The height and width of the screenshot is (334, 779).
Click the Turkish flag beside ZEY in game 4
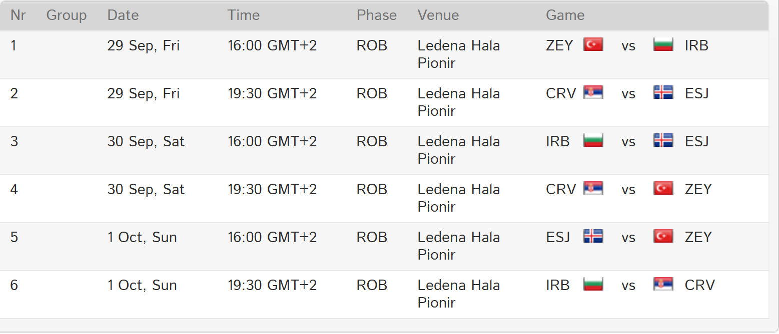(663, 188)
